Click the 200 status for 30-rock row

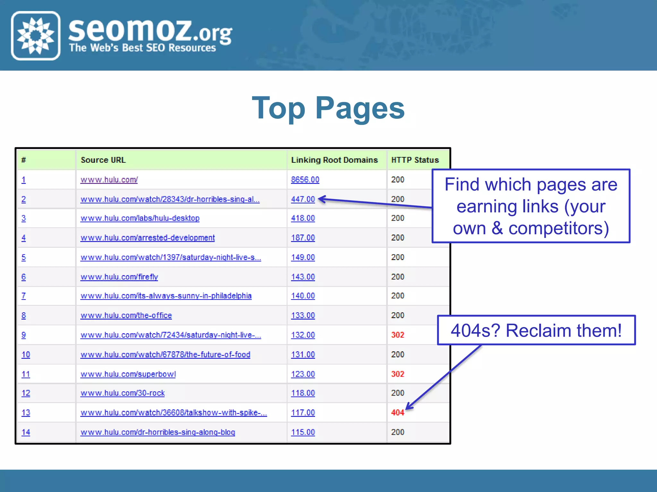(397, 393)
